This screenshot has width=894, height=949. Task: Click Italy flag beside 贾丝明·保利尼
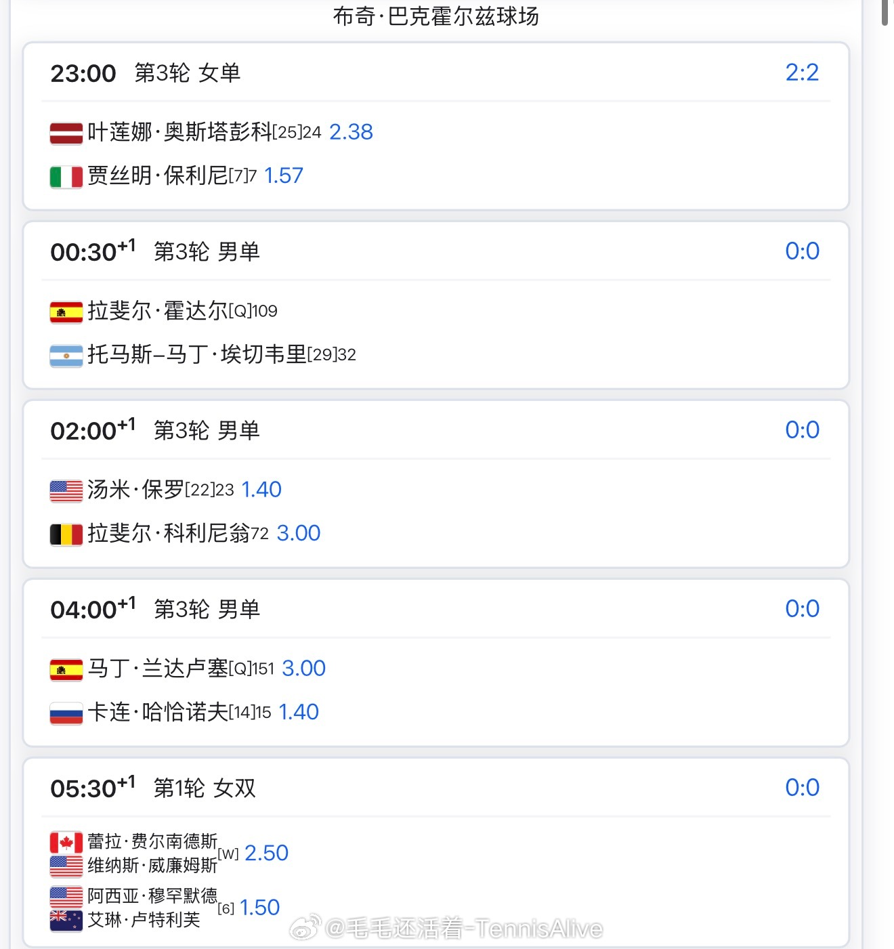click(x=66, y=177)
